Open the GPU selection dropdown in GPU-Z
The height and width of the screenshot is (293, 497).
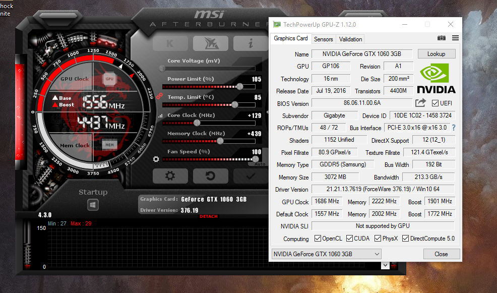pos(327,254)
